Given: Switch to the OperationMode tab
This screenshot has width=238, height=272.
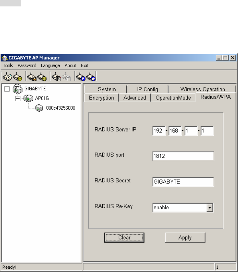Looking at the screenshot, I should pyautogui.click(x=173, y=98).
